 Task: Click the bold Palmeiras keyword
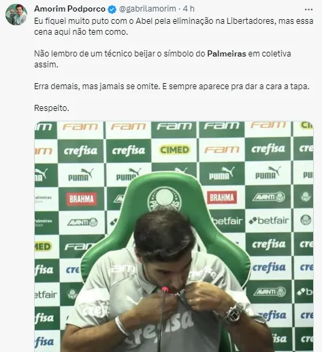(227, 54)
